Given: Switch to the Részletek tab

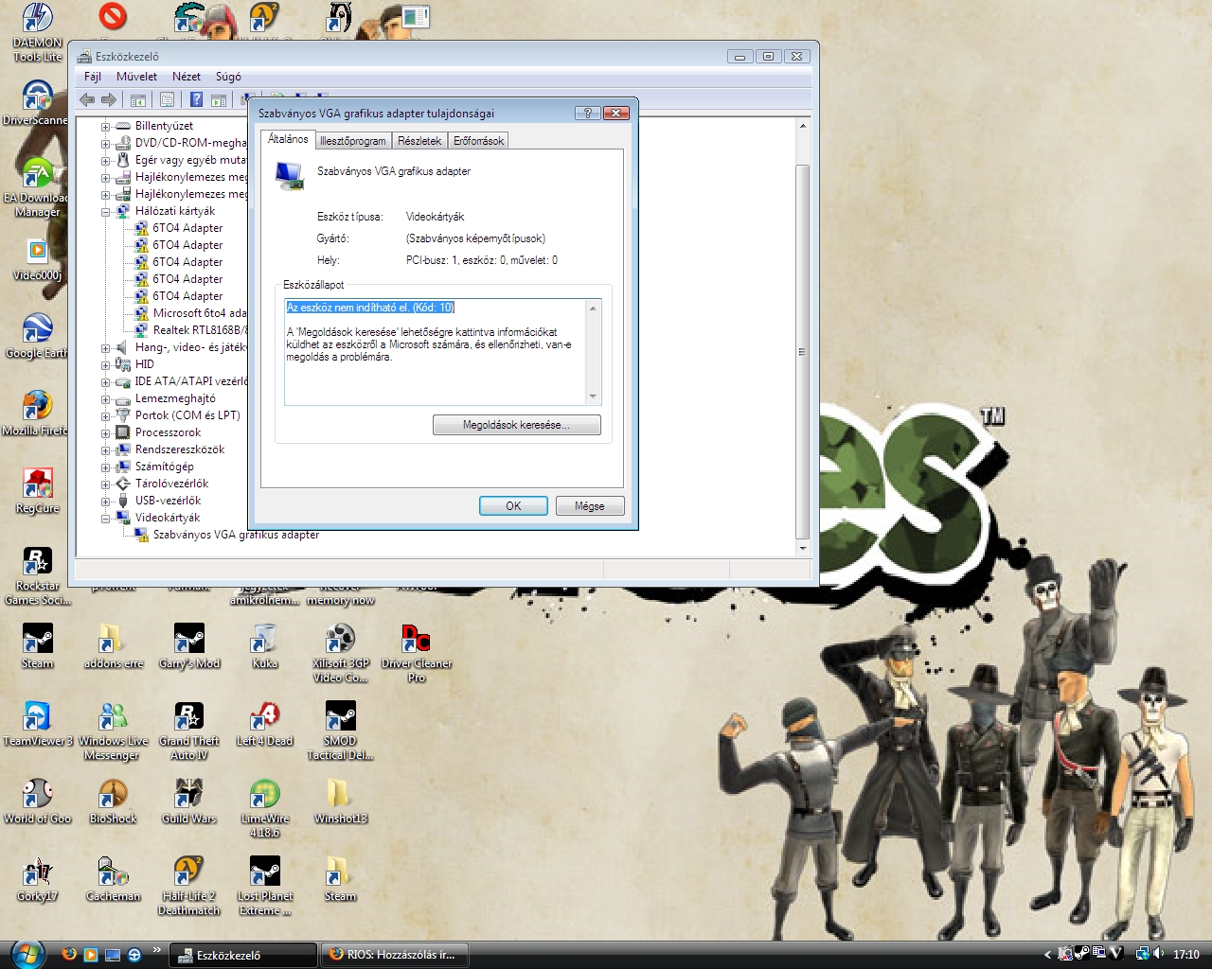Looking at the screenshot, I should (419, 141).
